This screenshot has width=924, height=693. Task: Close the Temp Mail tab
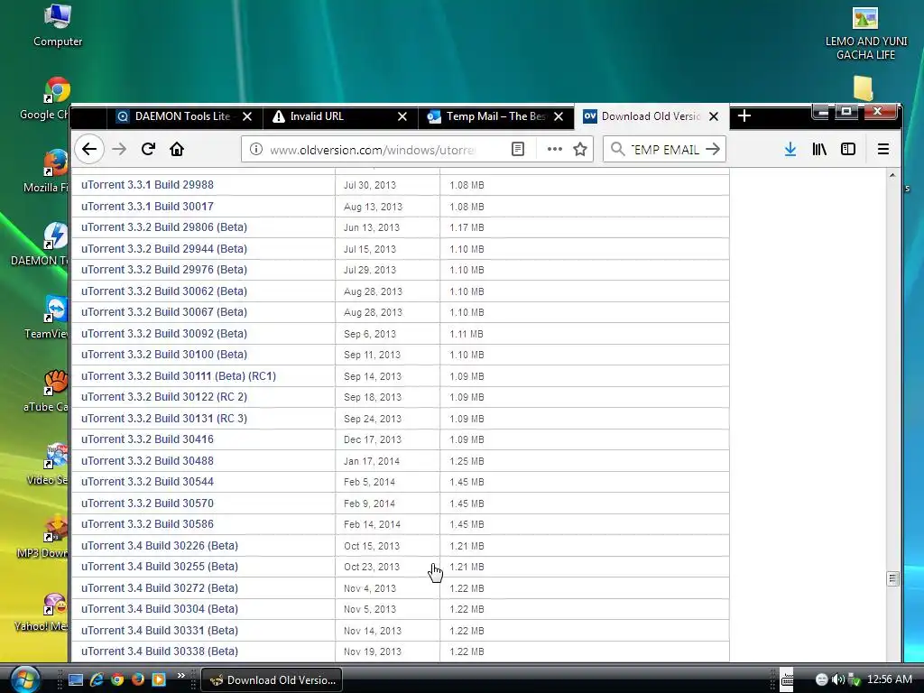pyautogui.click(x=559, y=116)
